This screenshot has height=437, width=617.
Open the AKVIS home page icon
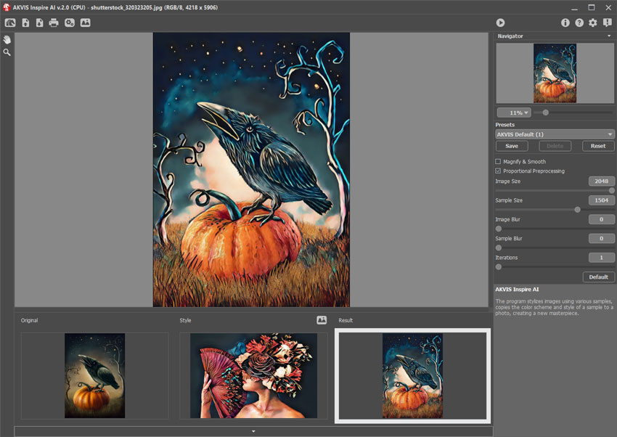coord(10,23)
